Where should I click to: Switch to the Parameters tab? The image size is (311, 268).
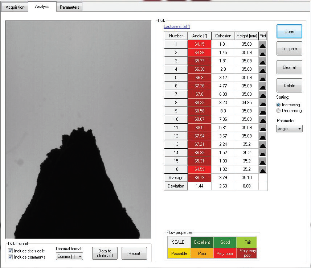click(69, 7)
